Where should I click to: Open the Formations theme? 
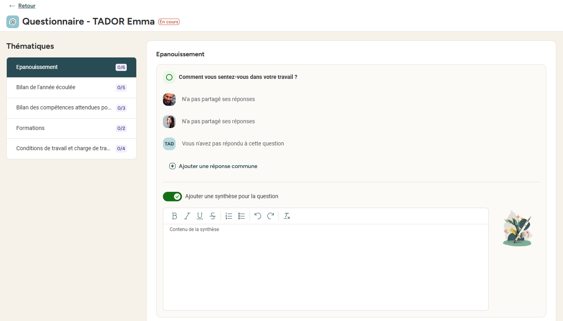72,128
